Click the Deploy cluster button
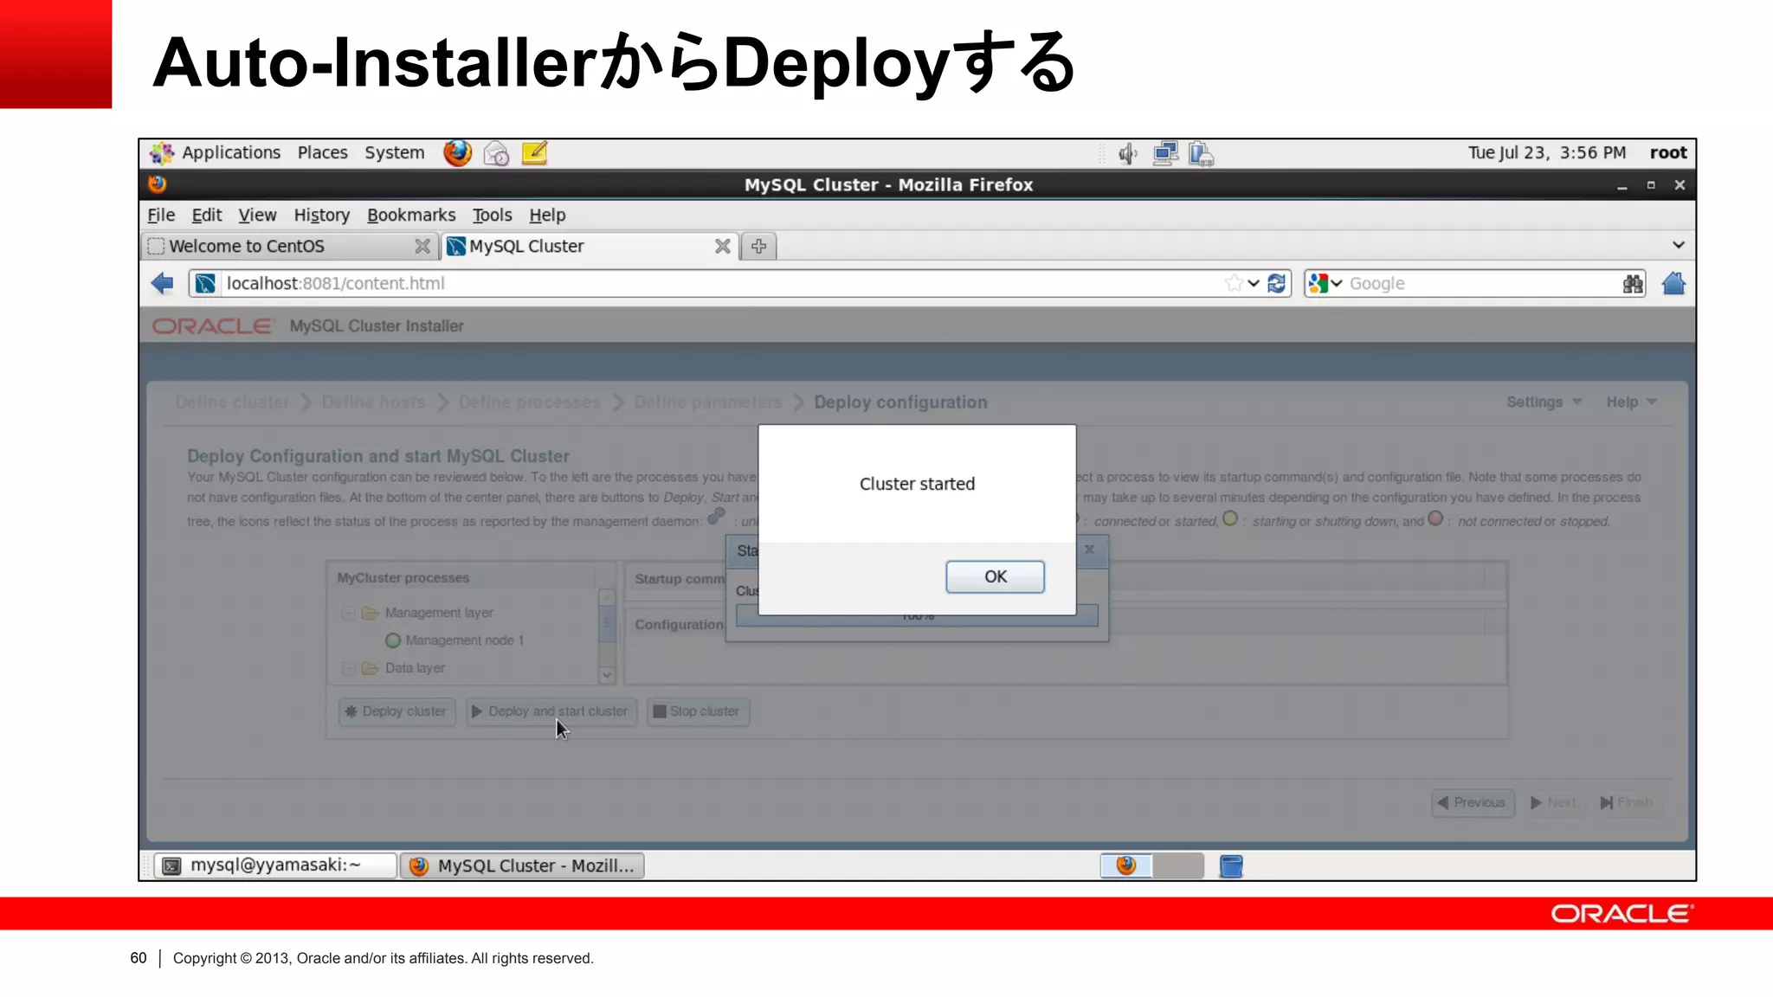Image resolution: width=1773 pixels, height=997 pixels. (x=397, y=711)
